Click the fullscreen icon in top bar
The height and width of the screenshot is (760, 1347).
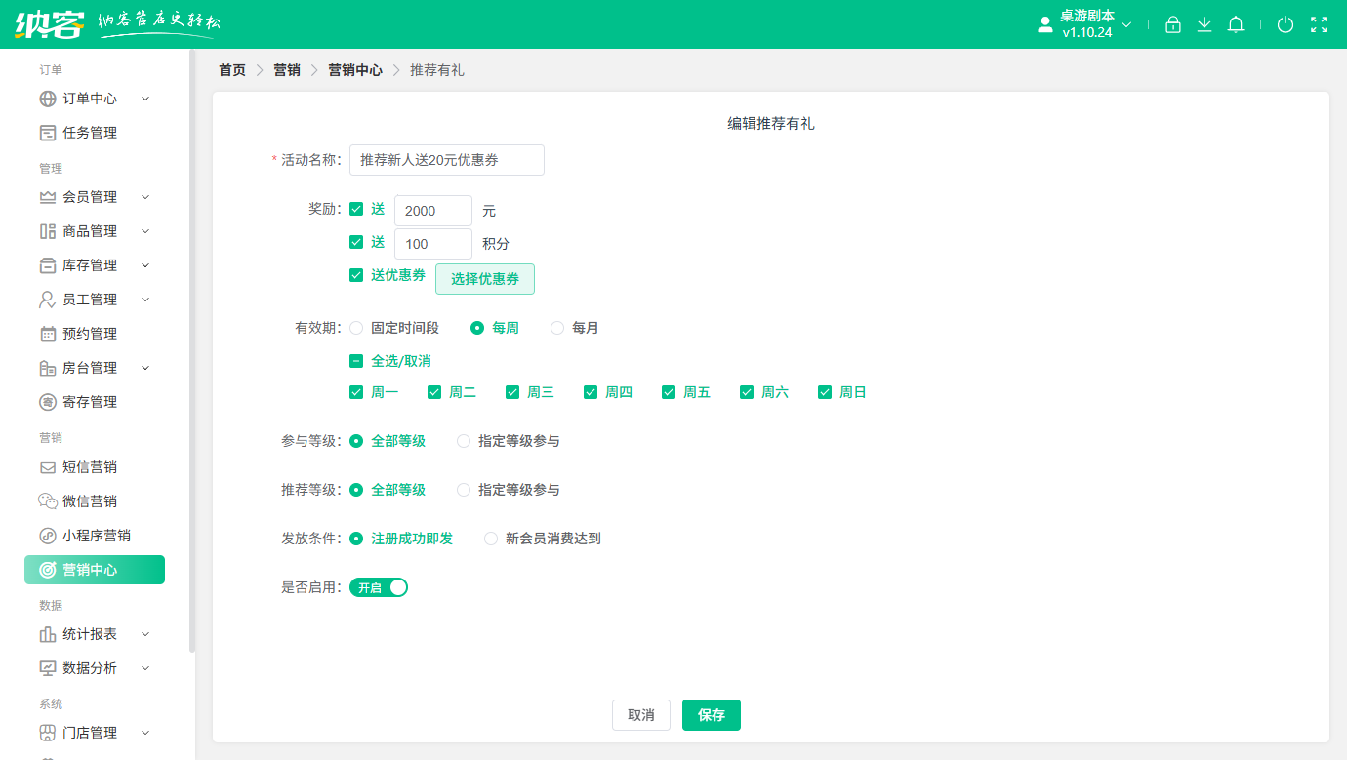pyautogui.click(x=1317, y=24)
